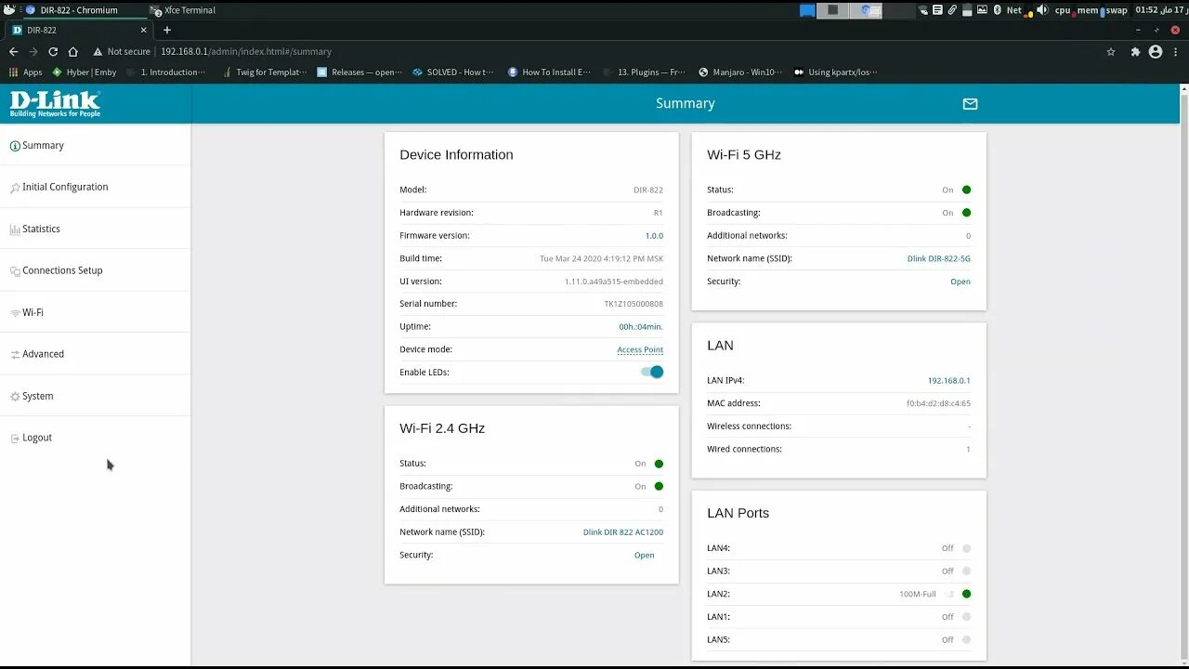This screenshot has width=1189, height=669.
Task: Click the Open security link under Wi-Fi 5 GHz
Action: point(960,282)
